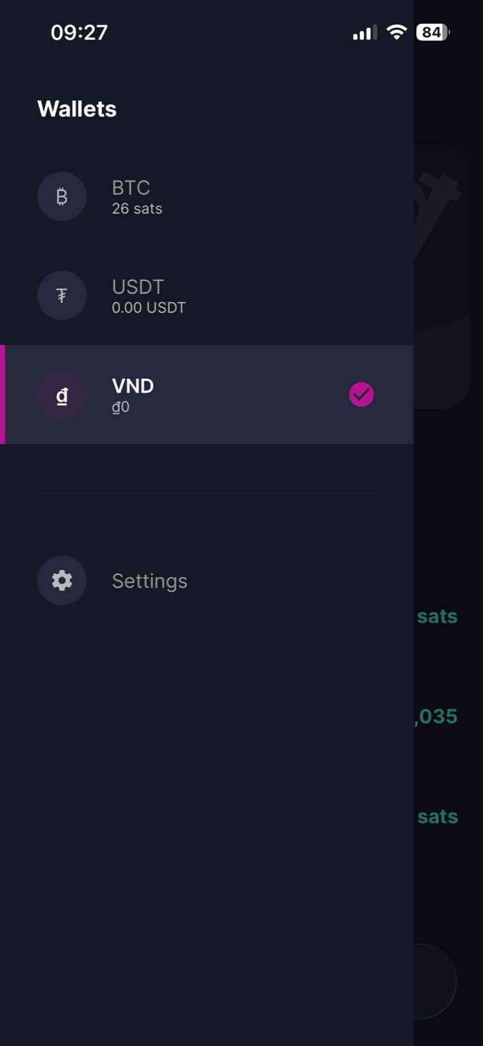The image size is (483, 1046).
Task: Open Settings from the drawer text
Action: 149,581
